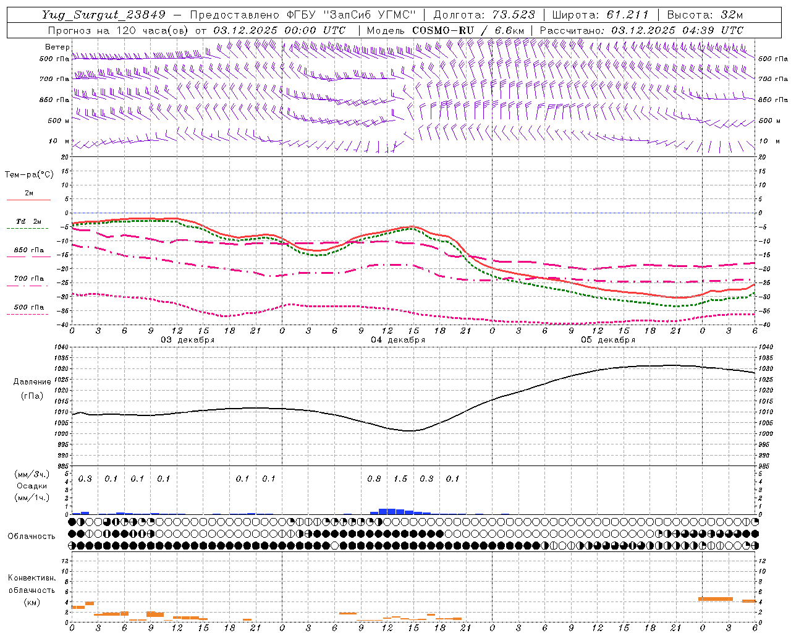Click the (гПа) unit under Давление

click(x=32, y=396)
